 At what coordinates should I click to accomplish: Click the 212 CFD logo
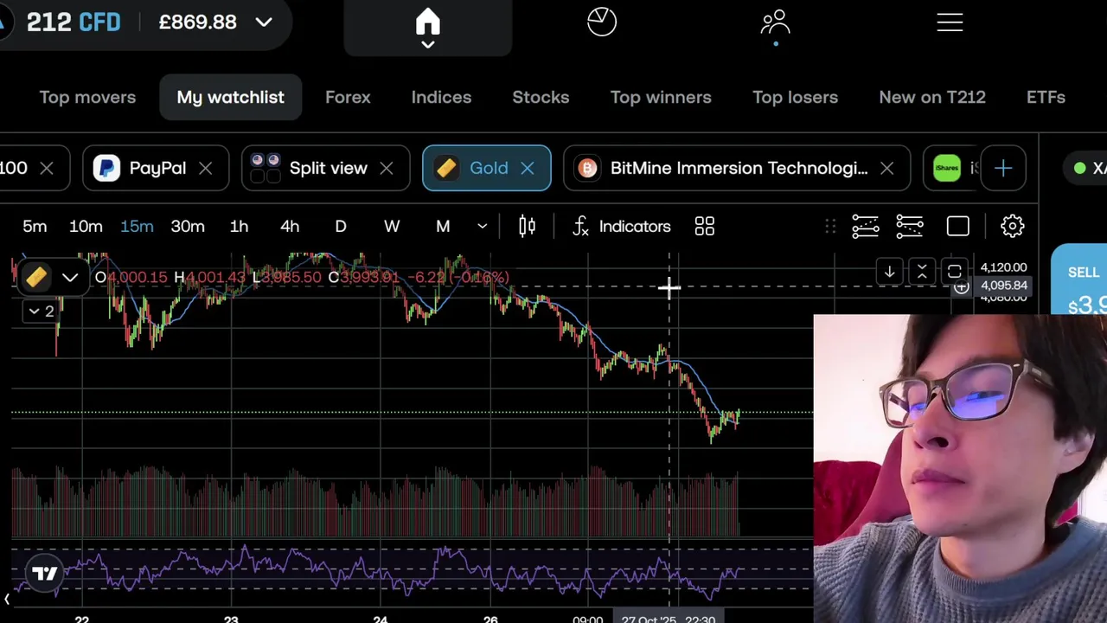[x=73, y=22]
